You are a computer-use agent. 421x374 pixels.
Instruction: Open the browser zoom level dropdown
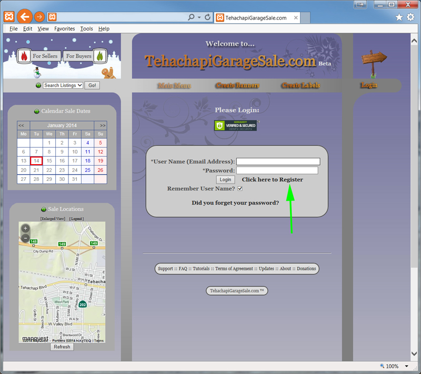click(x=406, y=366)
